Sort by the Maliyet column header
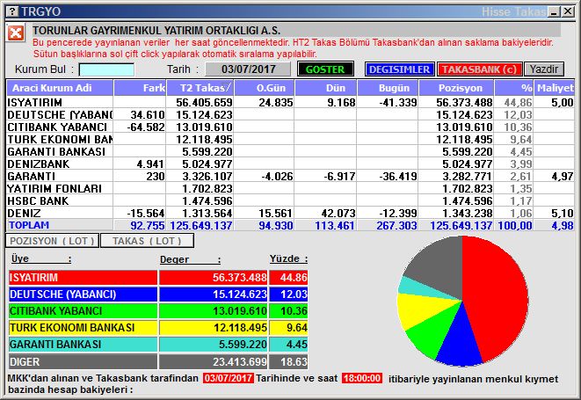 tap(555, 88)
